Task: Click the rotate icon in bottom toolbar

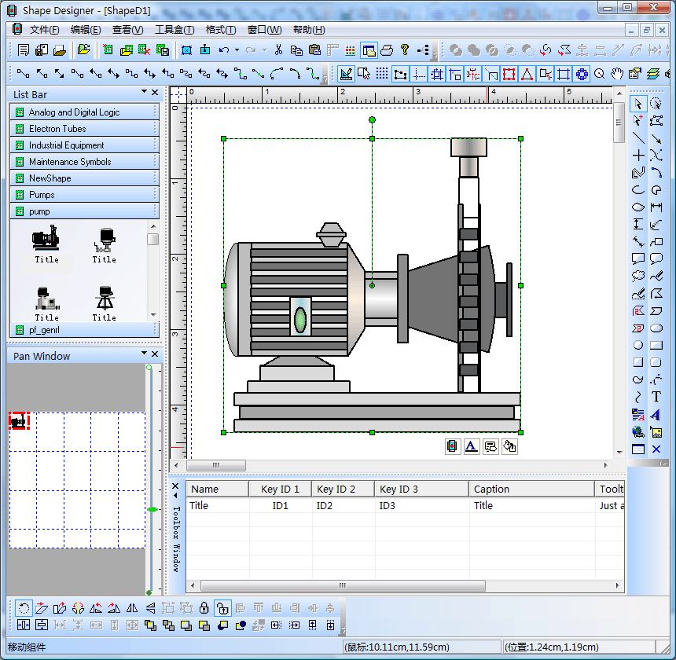Action: [24, 607]
